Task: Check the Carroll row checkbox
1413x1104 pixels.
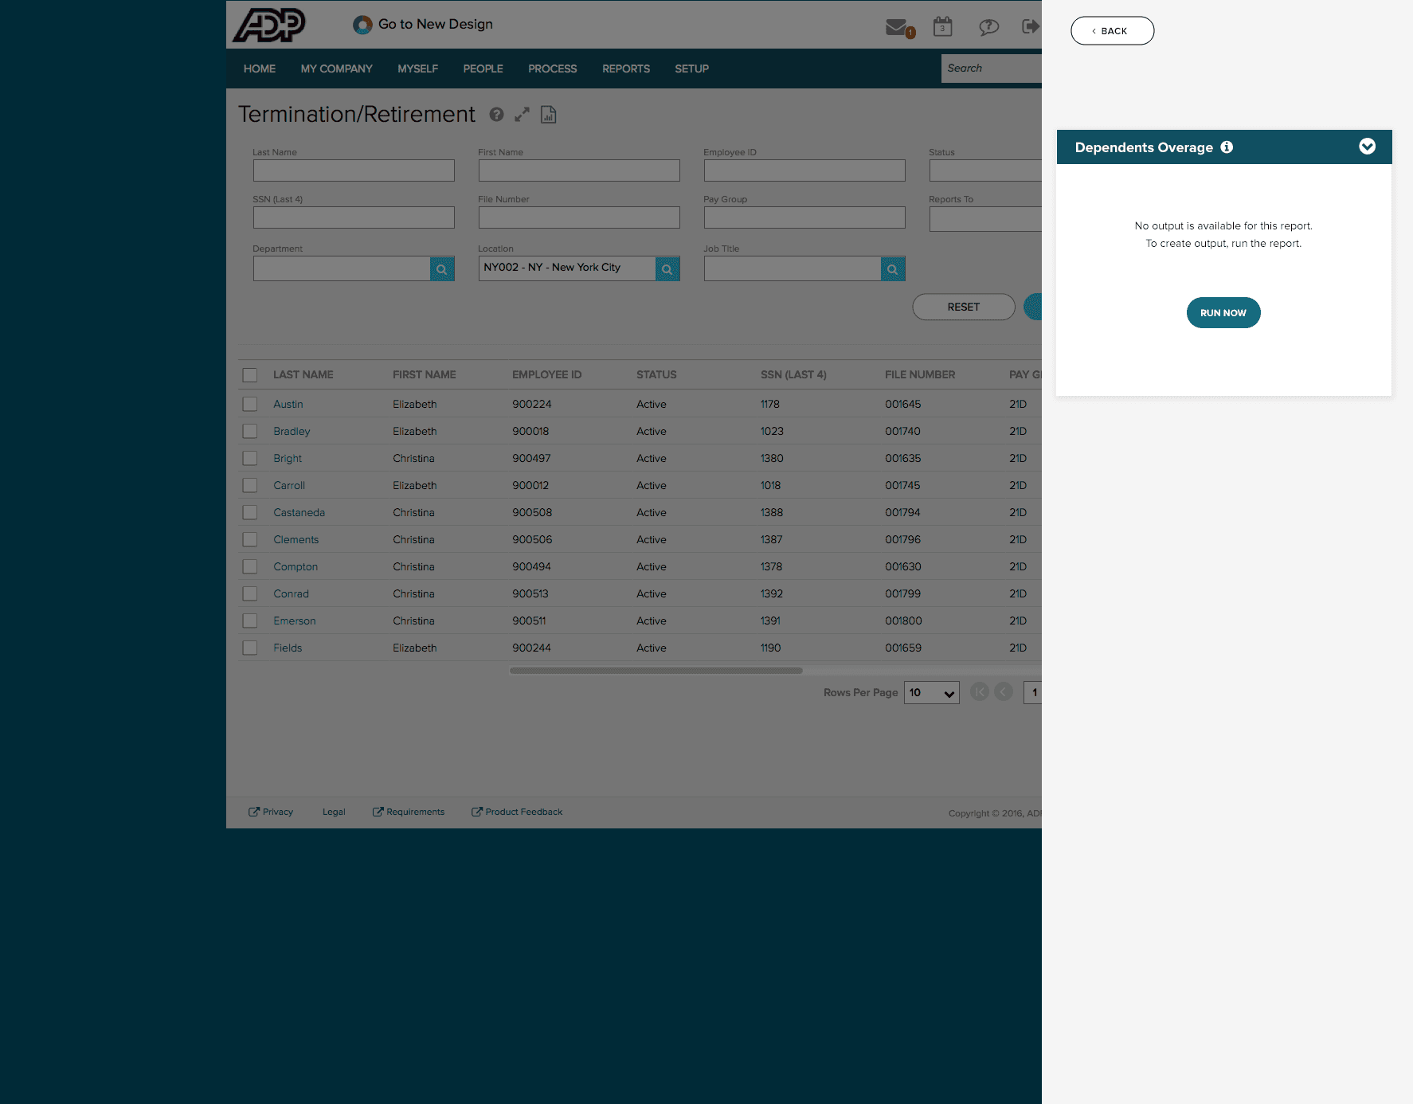Action: click(250, 485)
